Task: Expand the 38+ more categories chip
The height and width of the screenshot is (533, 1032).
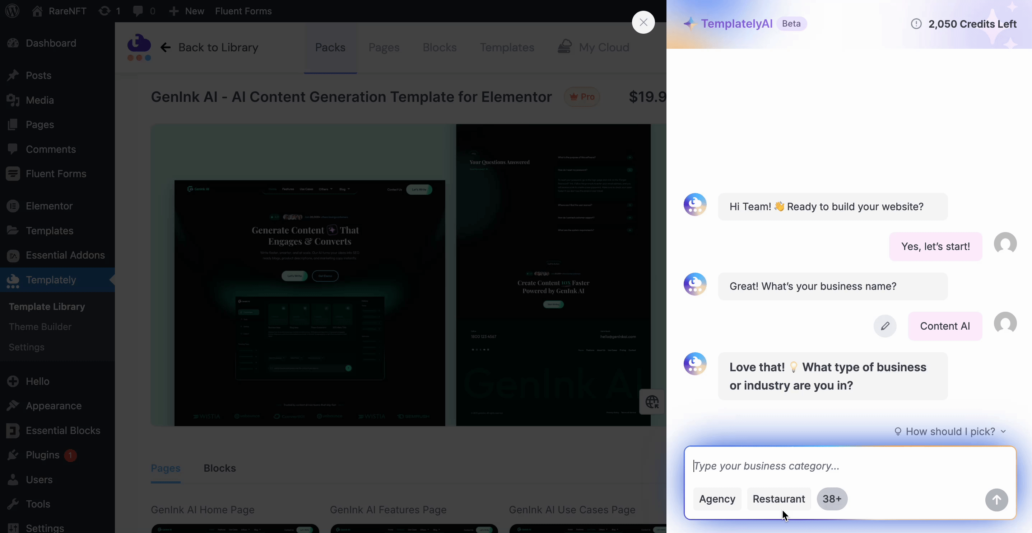Action: click(x=832, y=499)
